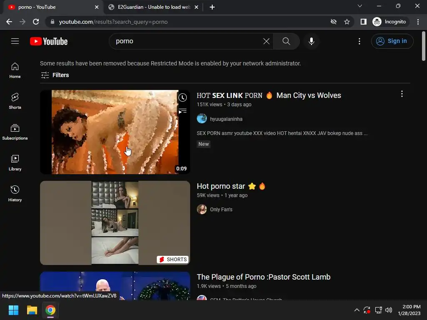This screenshot has width=427, height=320.
Task: Click Chrome icon in the taskbar
Action: [50, 310]
